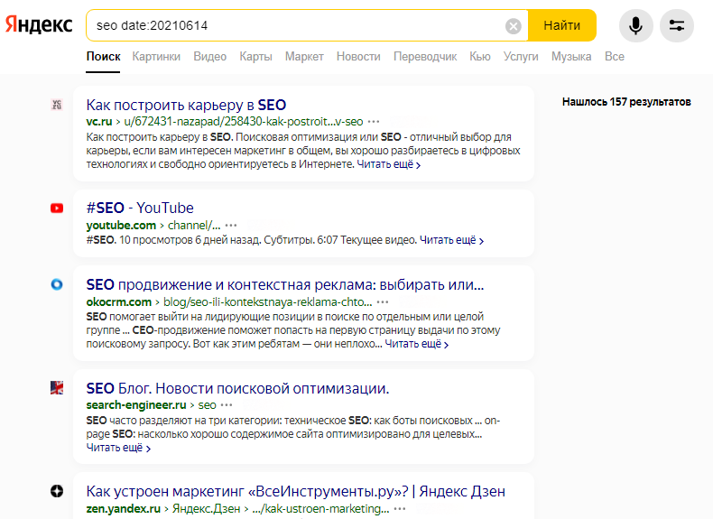The image size is (713, 519).
Task: Open the three-dot menu of vc.ru result
Action: point(374,122)
